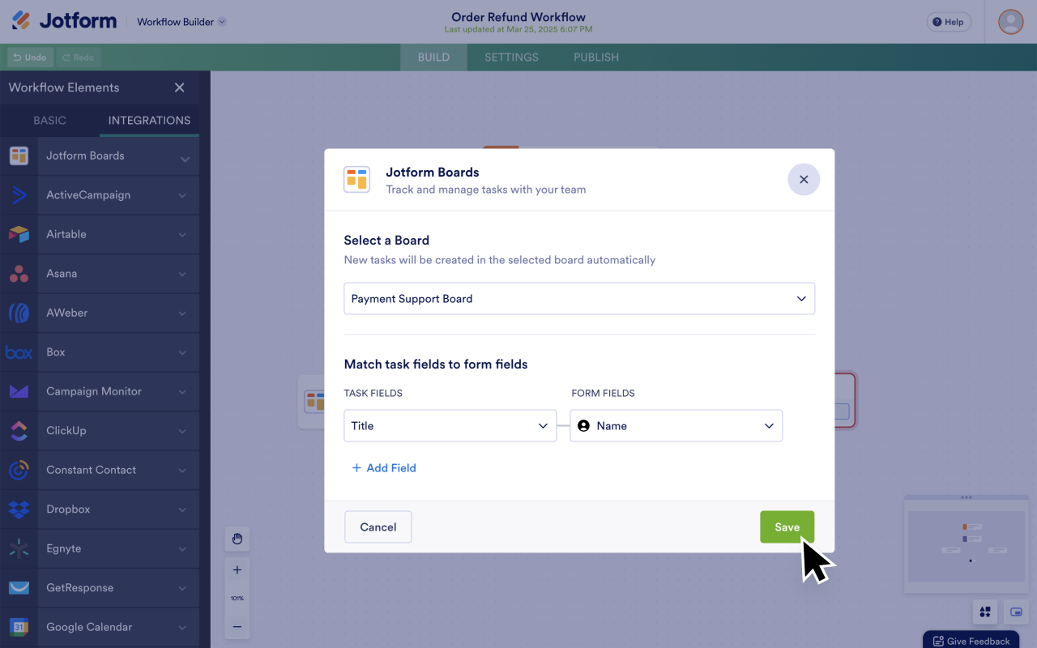
Task: Click the Help button
Action: [x=949, y=22]
